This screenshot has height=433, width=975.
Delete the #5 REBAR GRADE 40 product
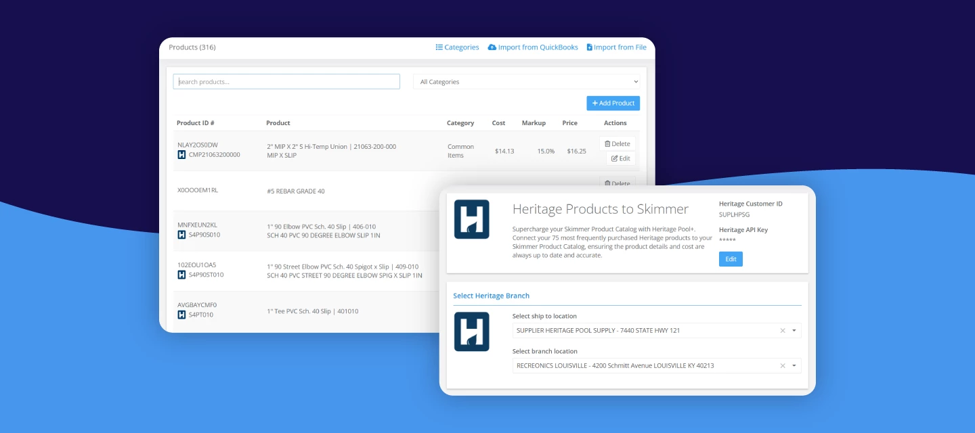tap(617, 182)
